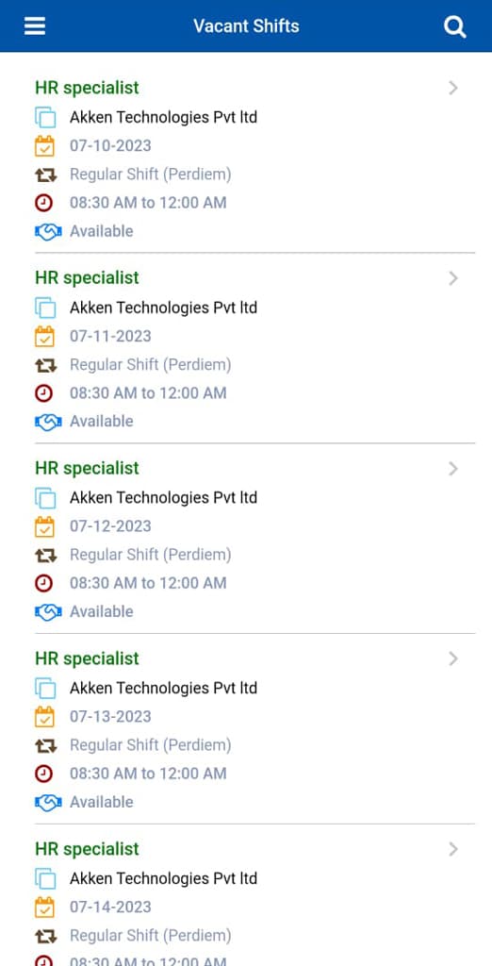Tap the search magnifier icon
Screen dimensions: 492x966
454,26
